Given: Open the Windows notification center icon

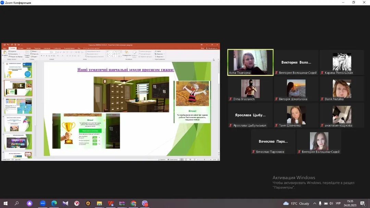Looking at the screenshot, I should [362, 203].
